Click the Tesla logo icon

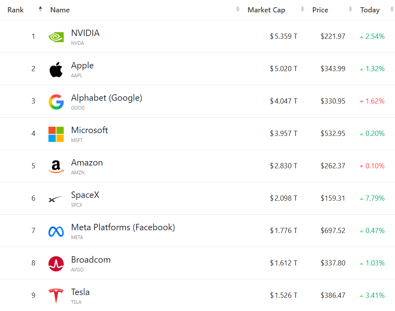56,296
